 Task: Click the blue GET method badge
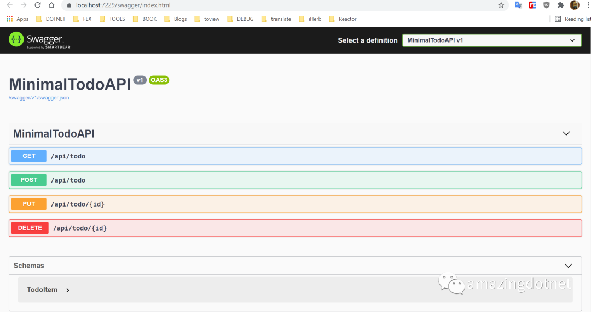[x=29, y=156]
